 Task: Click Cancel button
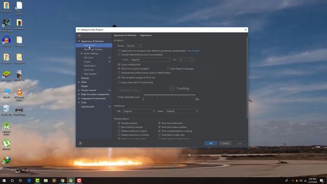point(225,143)
